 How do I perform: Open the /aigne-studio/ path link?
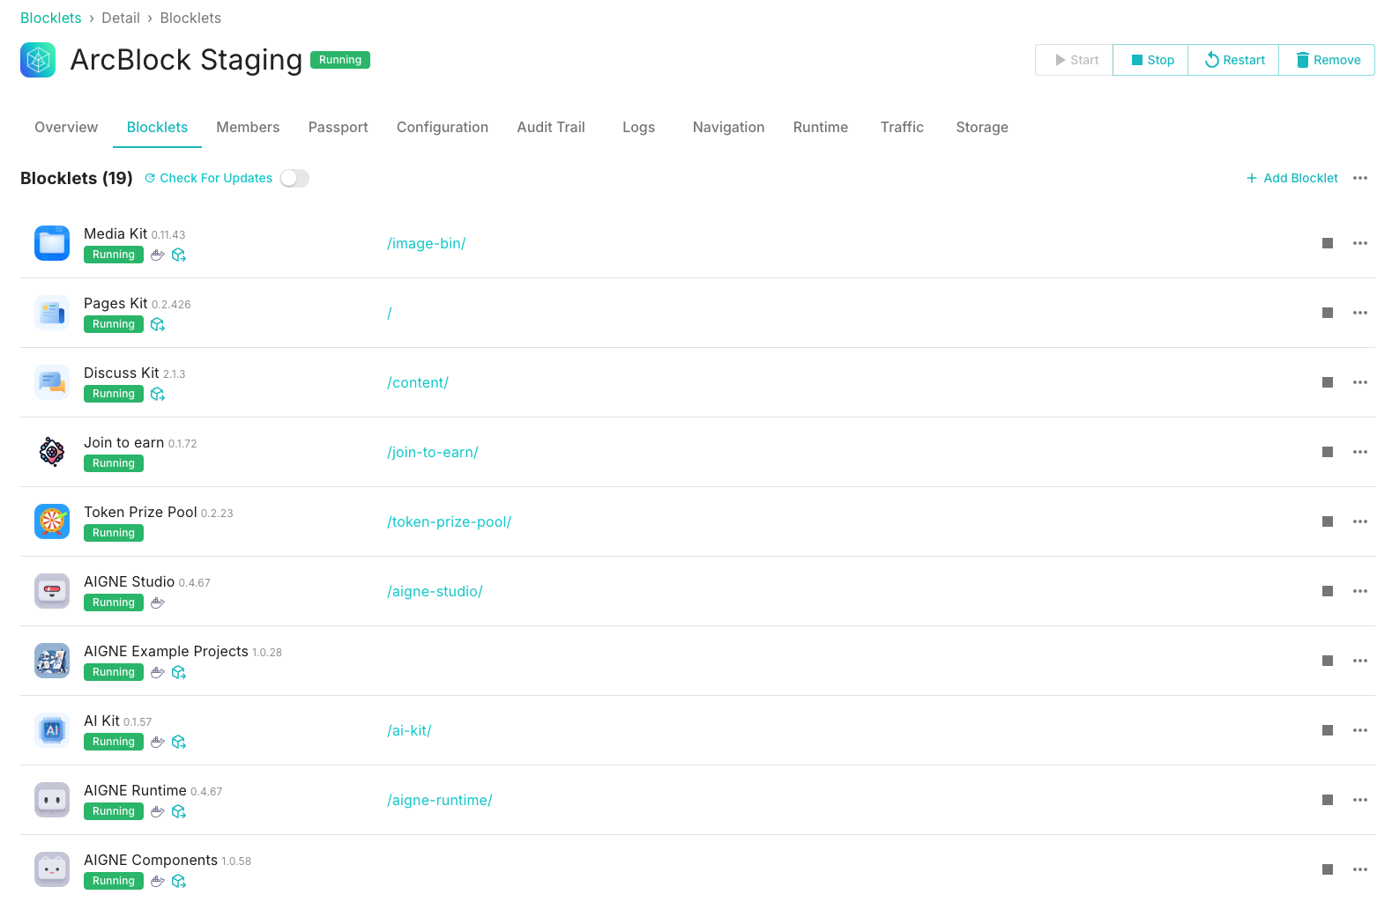pyautogui.click(x=435, y=591)
